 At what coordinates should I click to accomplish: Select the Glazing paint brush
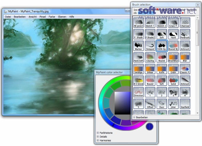[x=150, y=57]
